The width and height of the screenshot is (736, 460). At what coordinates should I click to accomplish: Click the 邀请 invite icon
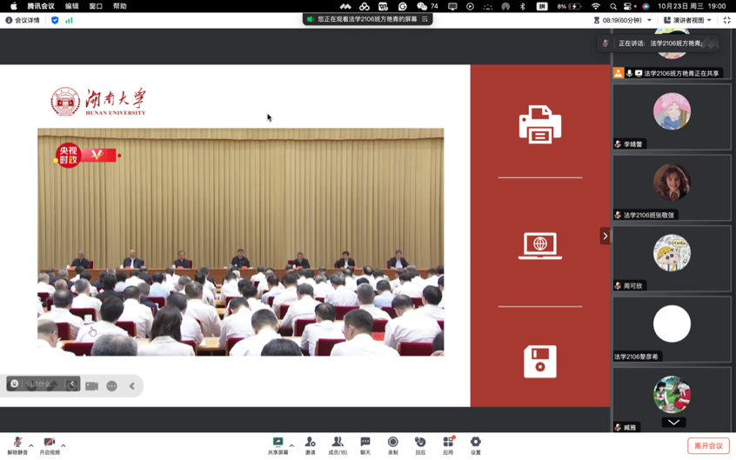click(x=310, y=443)
